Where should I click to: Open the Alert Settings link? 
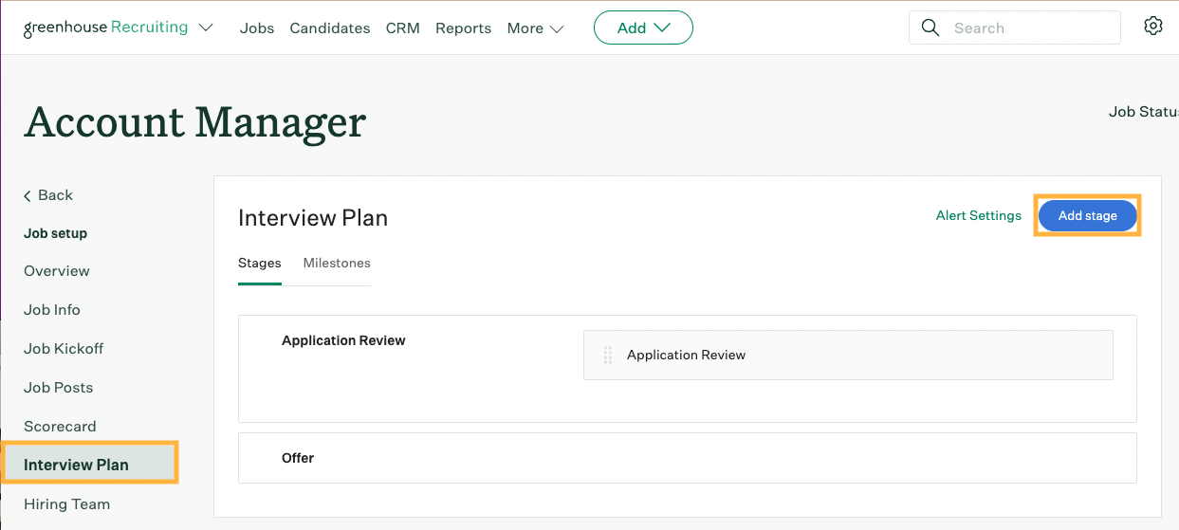(978, 215)
